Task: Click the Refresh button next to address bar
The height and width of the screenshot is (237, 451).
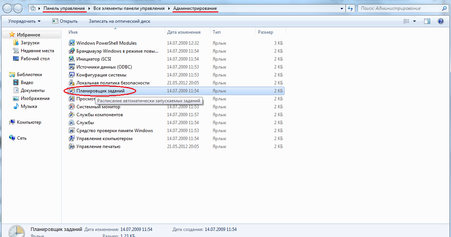Action: [350, 8]
